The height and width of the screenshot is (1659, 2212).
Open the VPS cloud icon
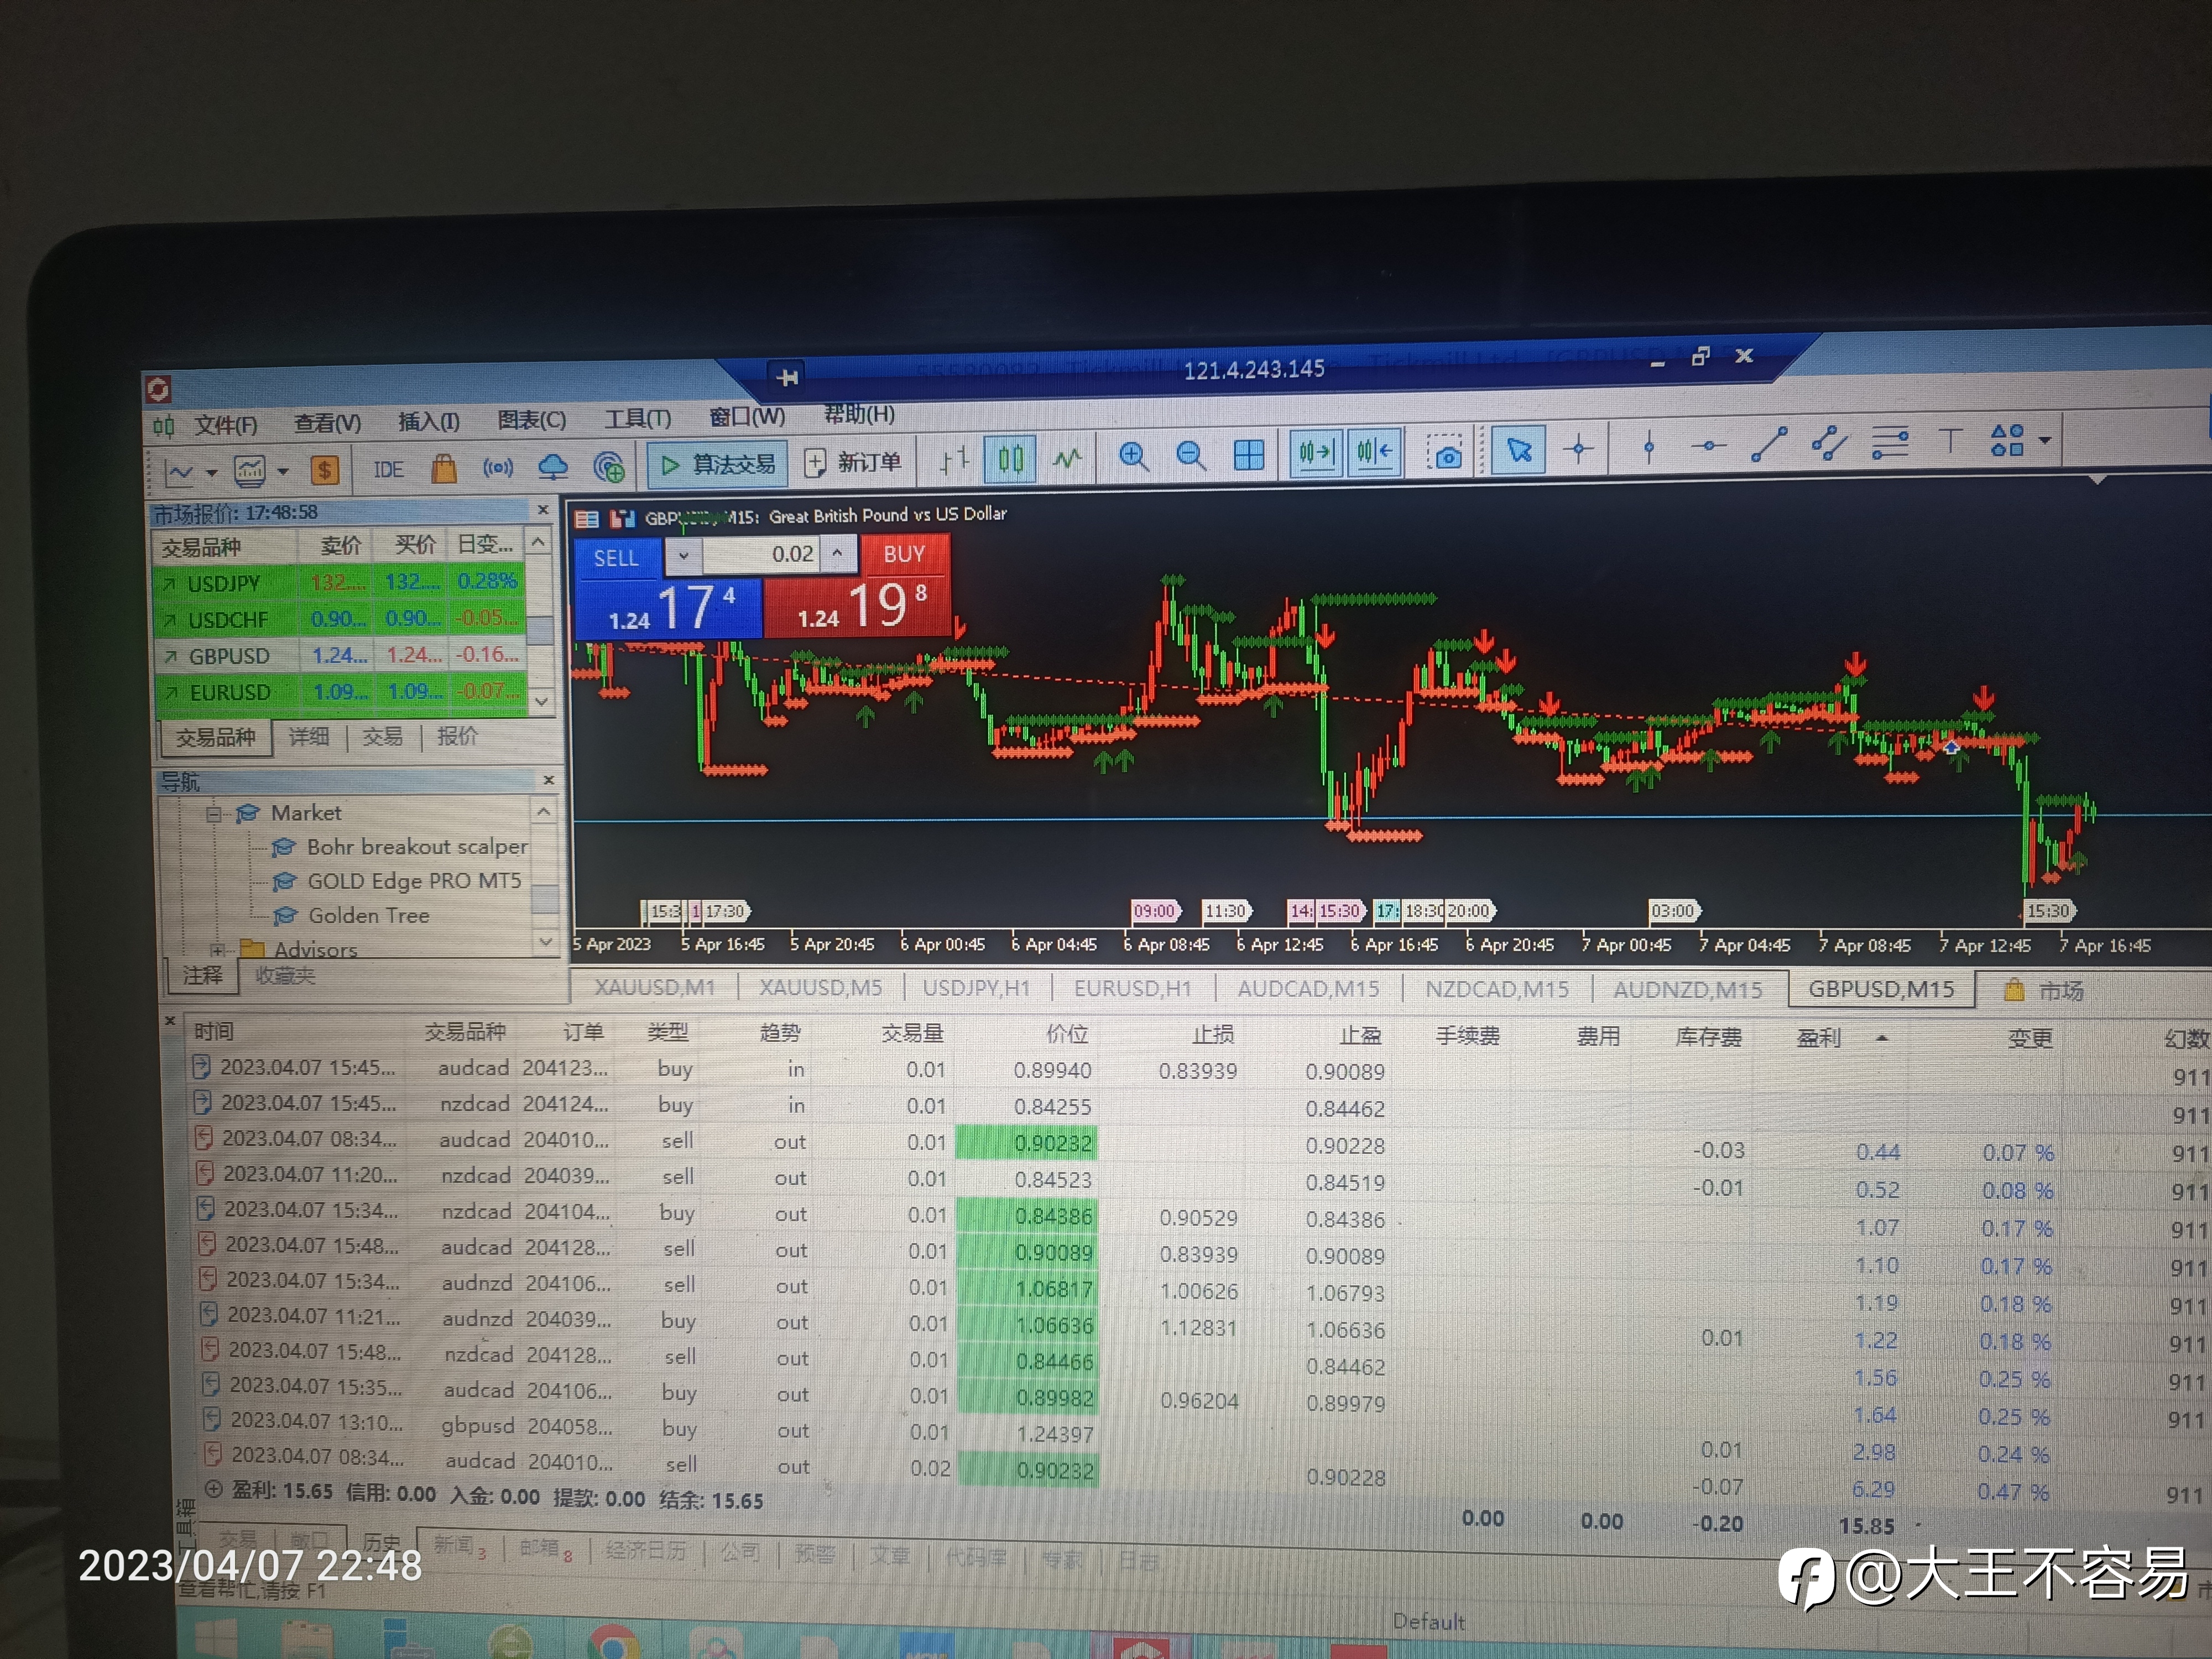553,466
